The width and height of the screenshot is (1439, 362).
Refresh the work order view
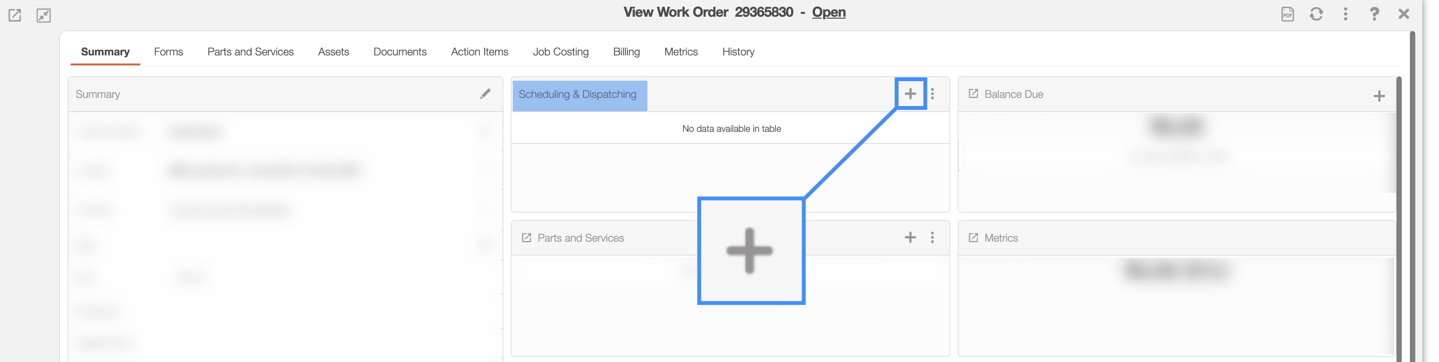coord(1316,14)
